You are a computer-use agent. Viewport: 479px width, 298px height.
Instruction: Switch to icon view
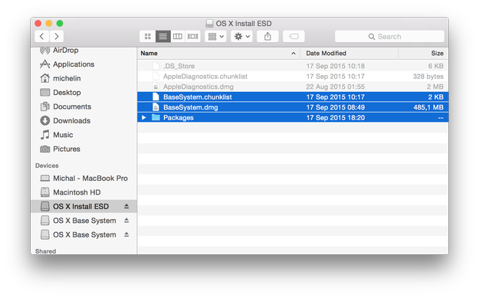(x=148, y=36)
